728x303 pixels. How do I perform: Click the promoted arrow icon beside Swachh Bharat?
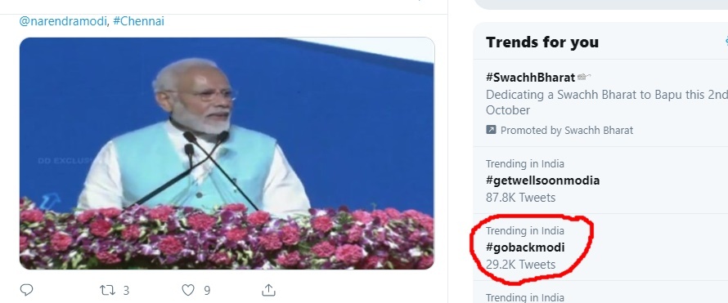pos(491,130)
